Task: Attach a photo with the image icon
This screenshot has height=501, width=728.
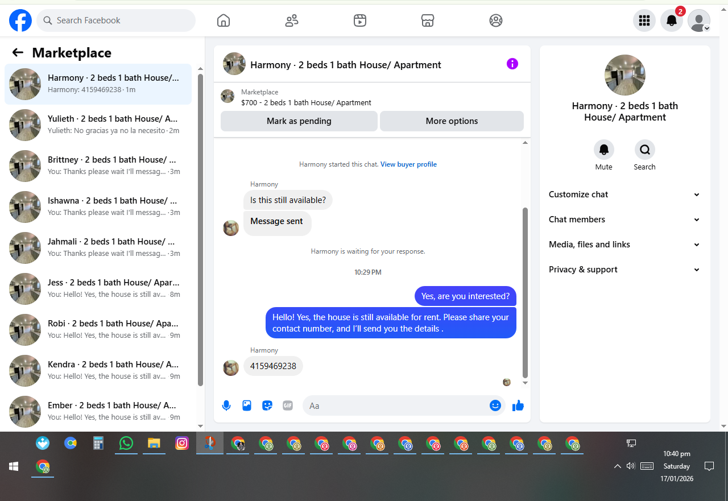Action: pyautogui.click(x=247, y=405)
